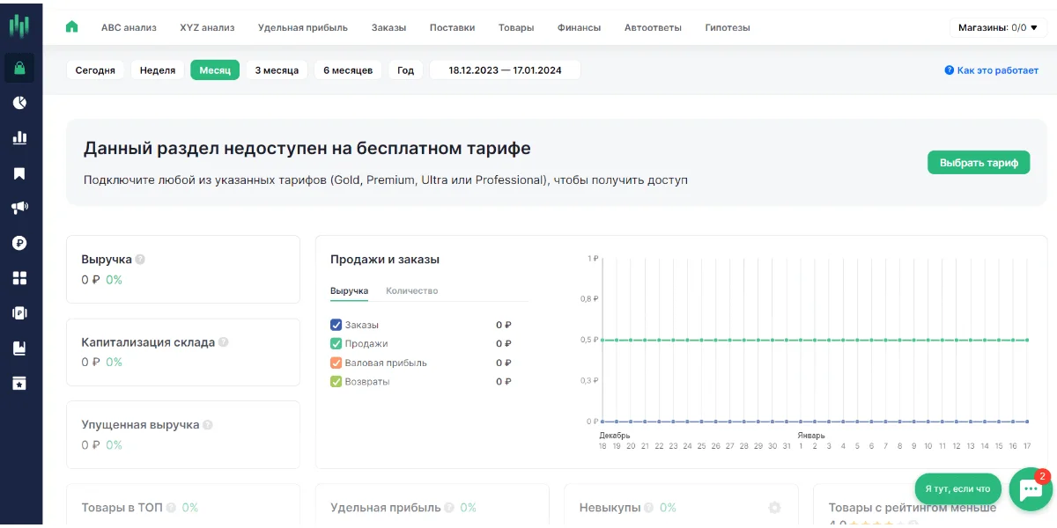Open the megaphone advertising section
The width and height of the screenshot is (1057, 528).
pos(19,208)
